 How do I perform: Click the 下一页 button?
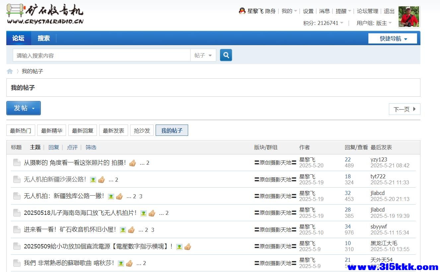[404, 109]
